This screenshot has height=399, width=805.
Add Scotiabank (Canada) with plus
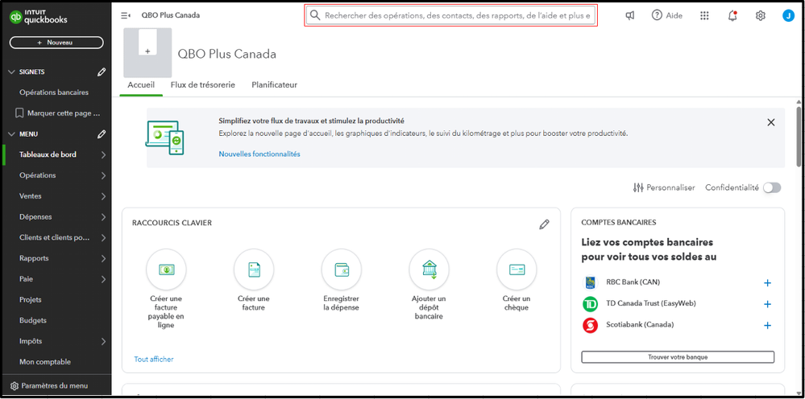tap(767, 325)
